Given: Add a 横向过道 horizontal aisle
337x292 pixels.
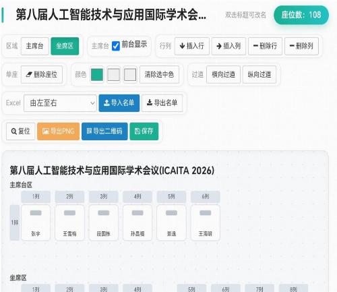Looking at the screenshot, I should click(x=223, y=74).
